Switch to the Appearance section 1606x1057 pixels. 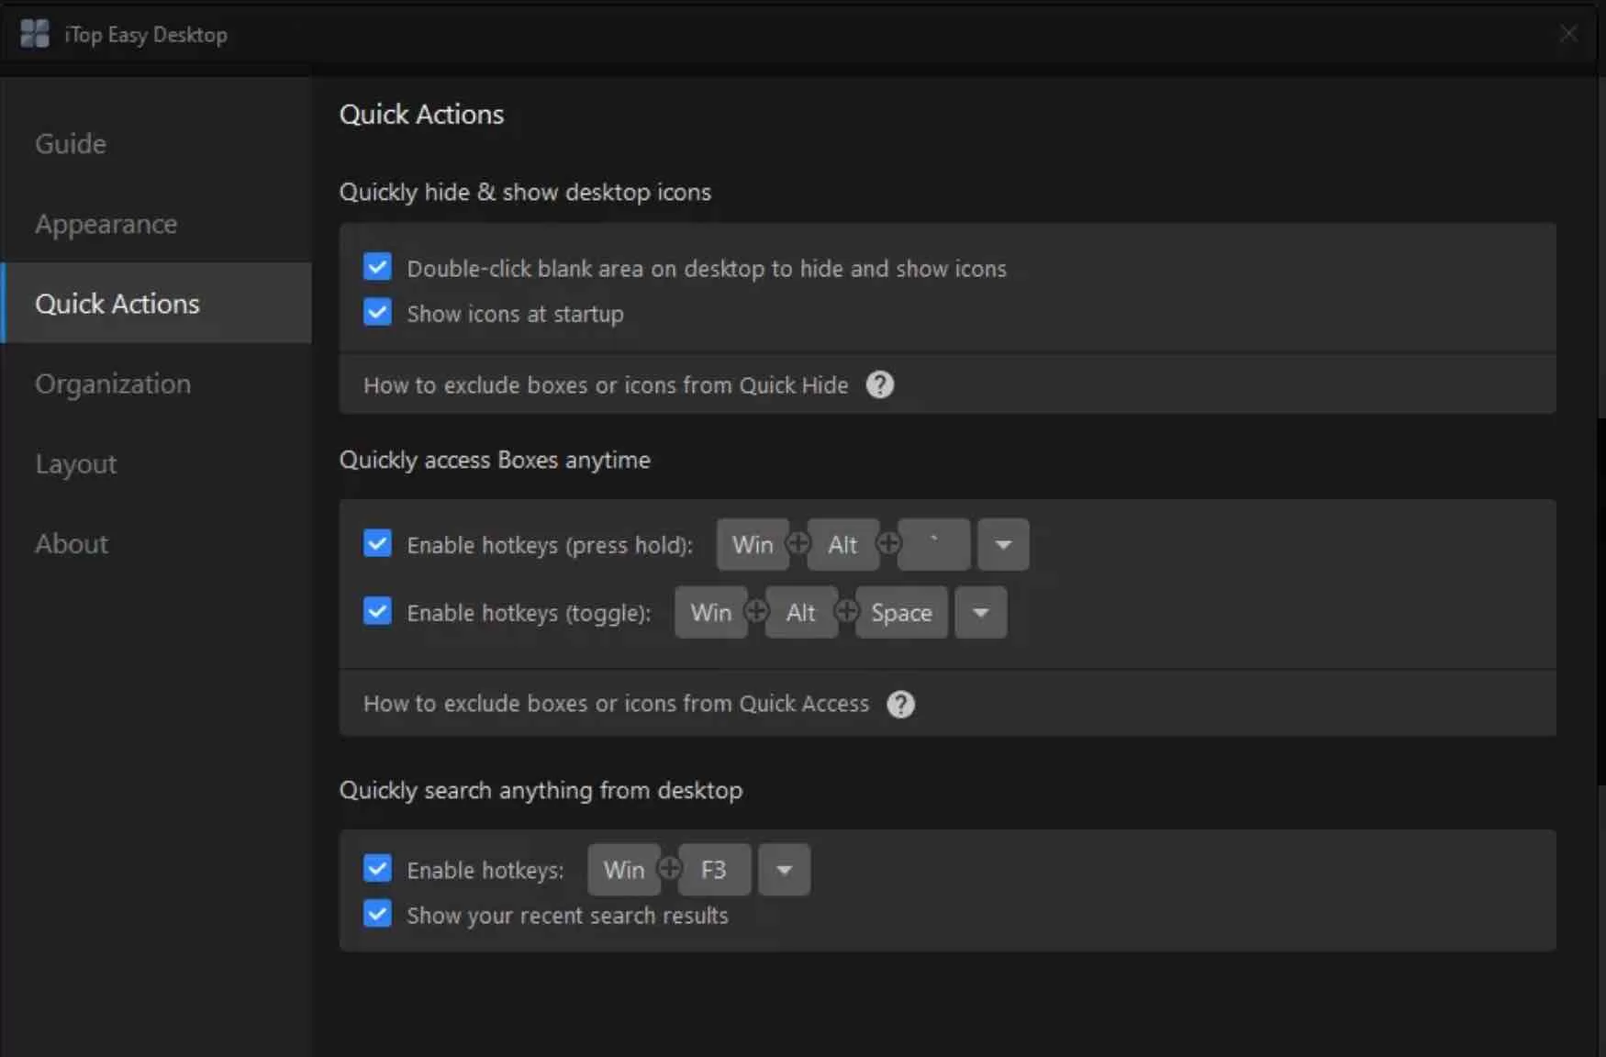[x=106, y=224]
